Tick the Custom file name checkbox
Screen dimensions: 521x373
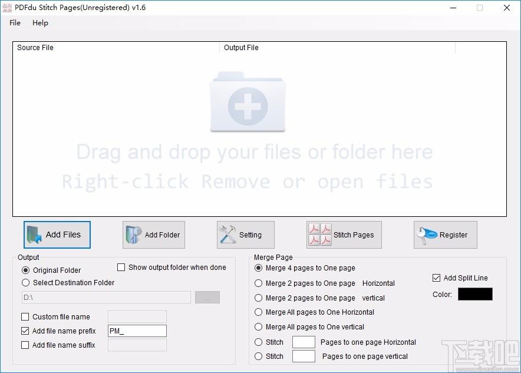(x=25, y=317)
